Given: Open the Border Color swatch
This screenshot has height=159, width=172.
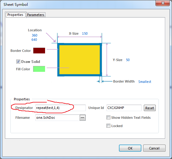Looking at the screenshot, I should [39, 51].
